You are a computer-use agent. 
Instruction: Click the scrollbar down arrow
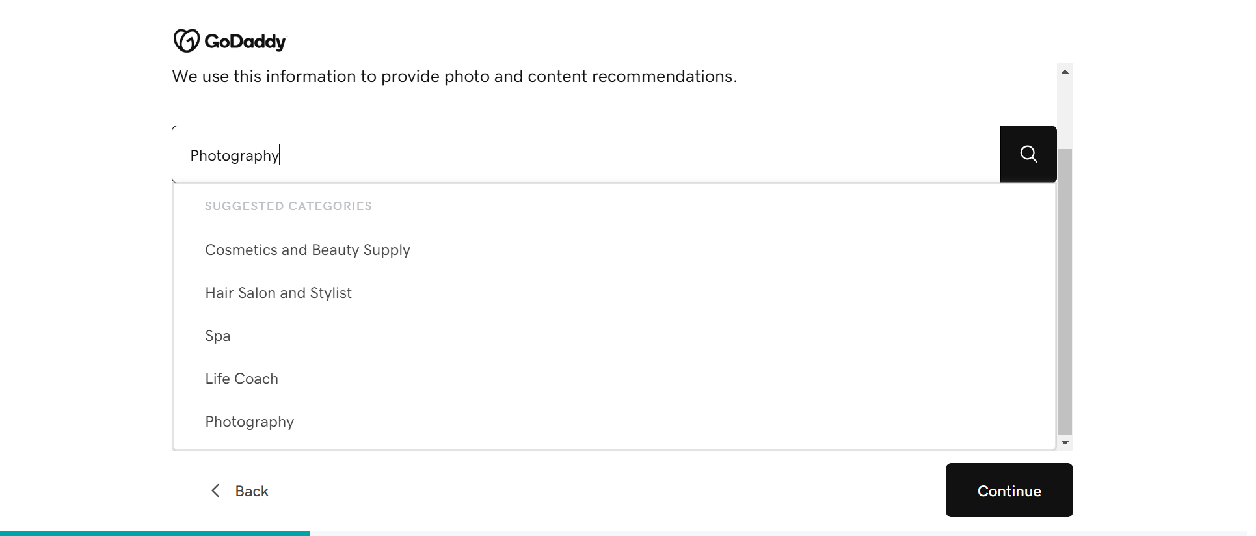pos(1065,442)
